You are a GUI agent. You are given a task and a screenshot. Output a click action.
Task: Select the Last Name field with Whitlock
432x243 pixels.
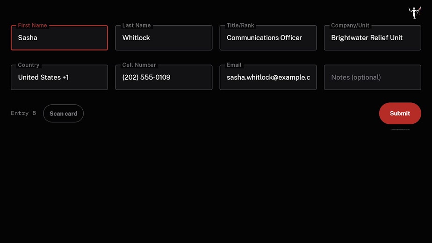[x=164, y=38]
